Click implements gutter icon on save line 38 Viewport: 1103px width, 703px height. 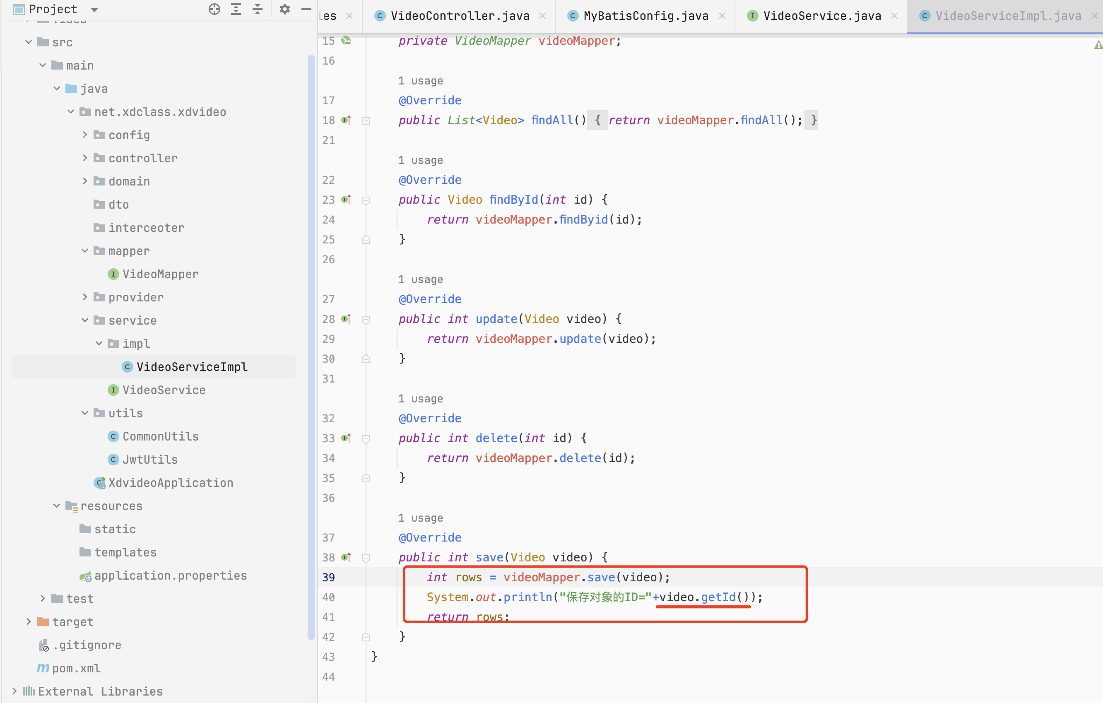point(346,557)
